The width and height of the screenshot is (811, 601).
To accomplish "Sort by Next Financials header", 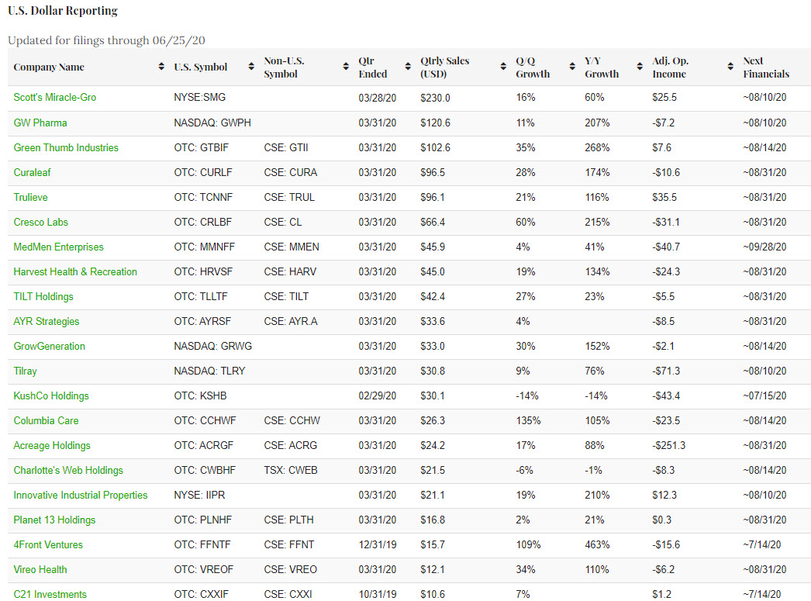I will click(x=765, y=67).
